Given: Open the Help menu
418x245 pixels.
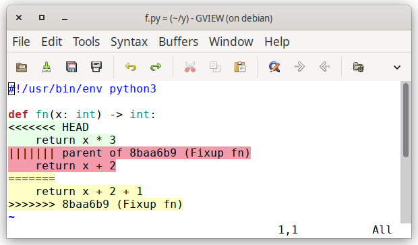Looking at the screenshot, I should [x=276, y=42].
